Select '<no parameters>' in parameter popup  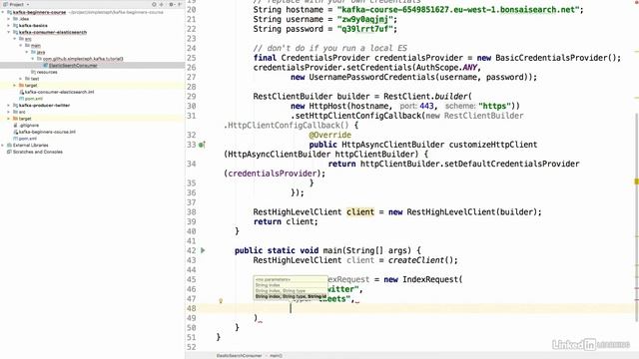click(x=273, y=279)
